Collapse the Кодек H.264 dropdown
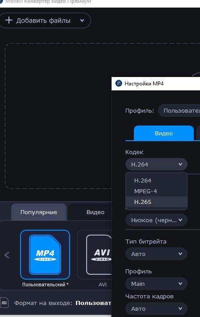 156,164
